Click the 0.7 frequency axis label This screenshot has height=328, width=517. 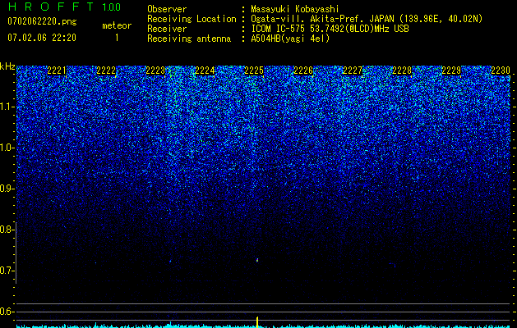tap(7, 271)
